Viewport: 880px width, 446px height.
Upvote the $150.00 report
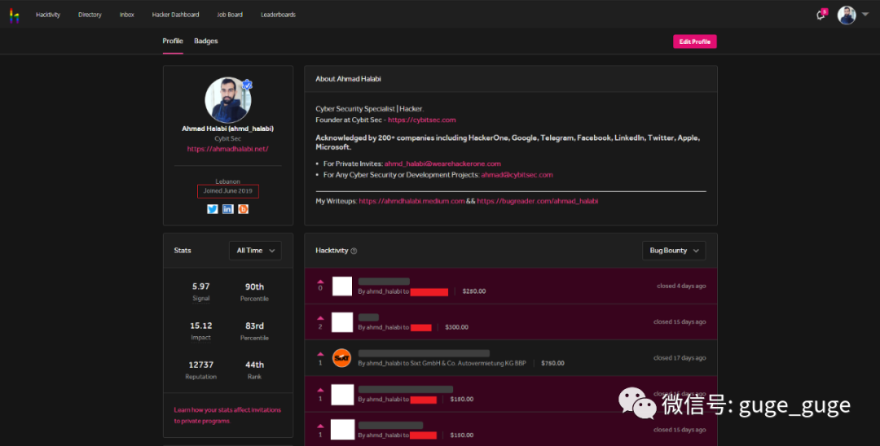click(x=320, y=426)
